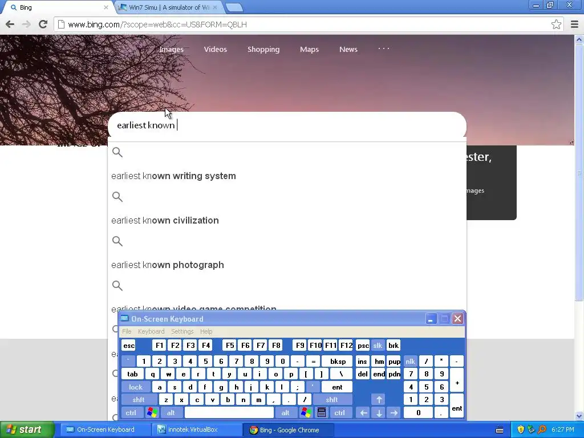584x438 pixels.
Task: Choose suggestion 'earliest known civilization'
Action: [165, 221]
